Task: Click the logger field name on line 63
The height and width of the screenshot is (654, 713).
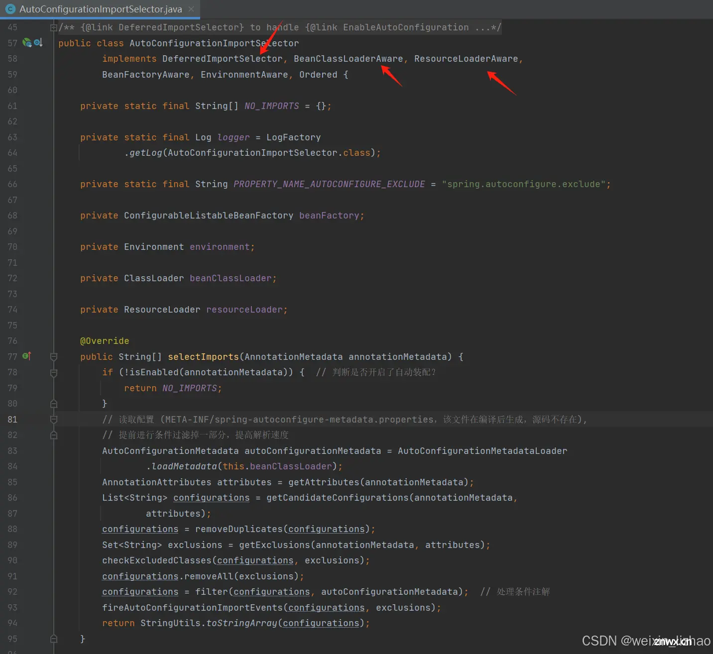Action: 234,137
